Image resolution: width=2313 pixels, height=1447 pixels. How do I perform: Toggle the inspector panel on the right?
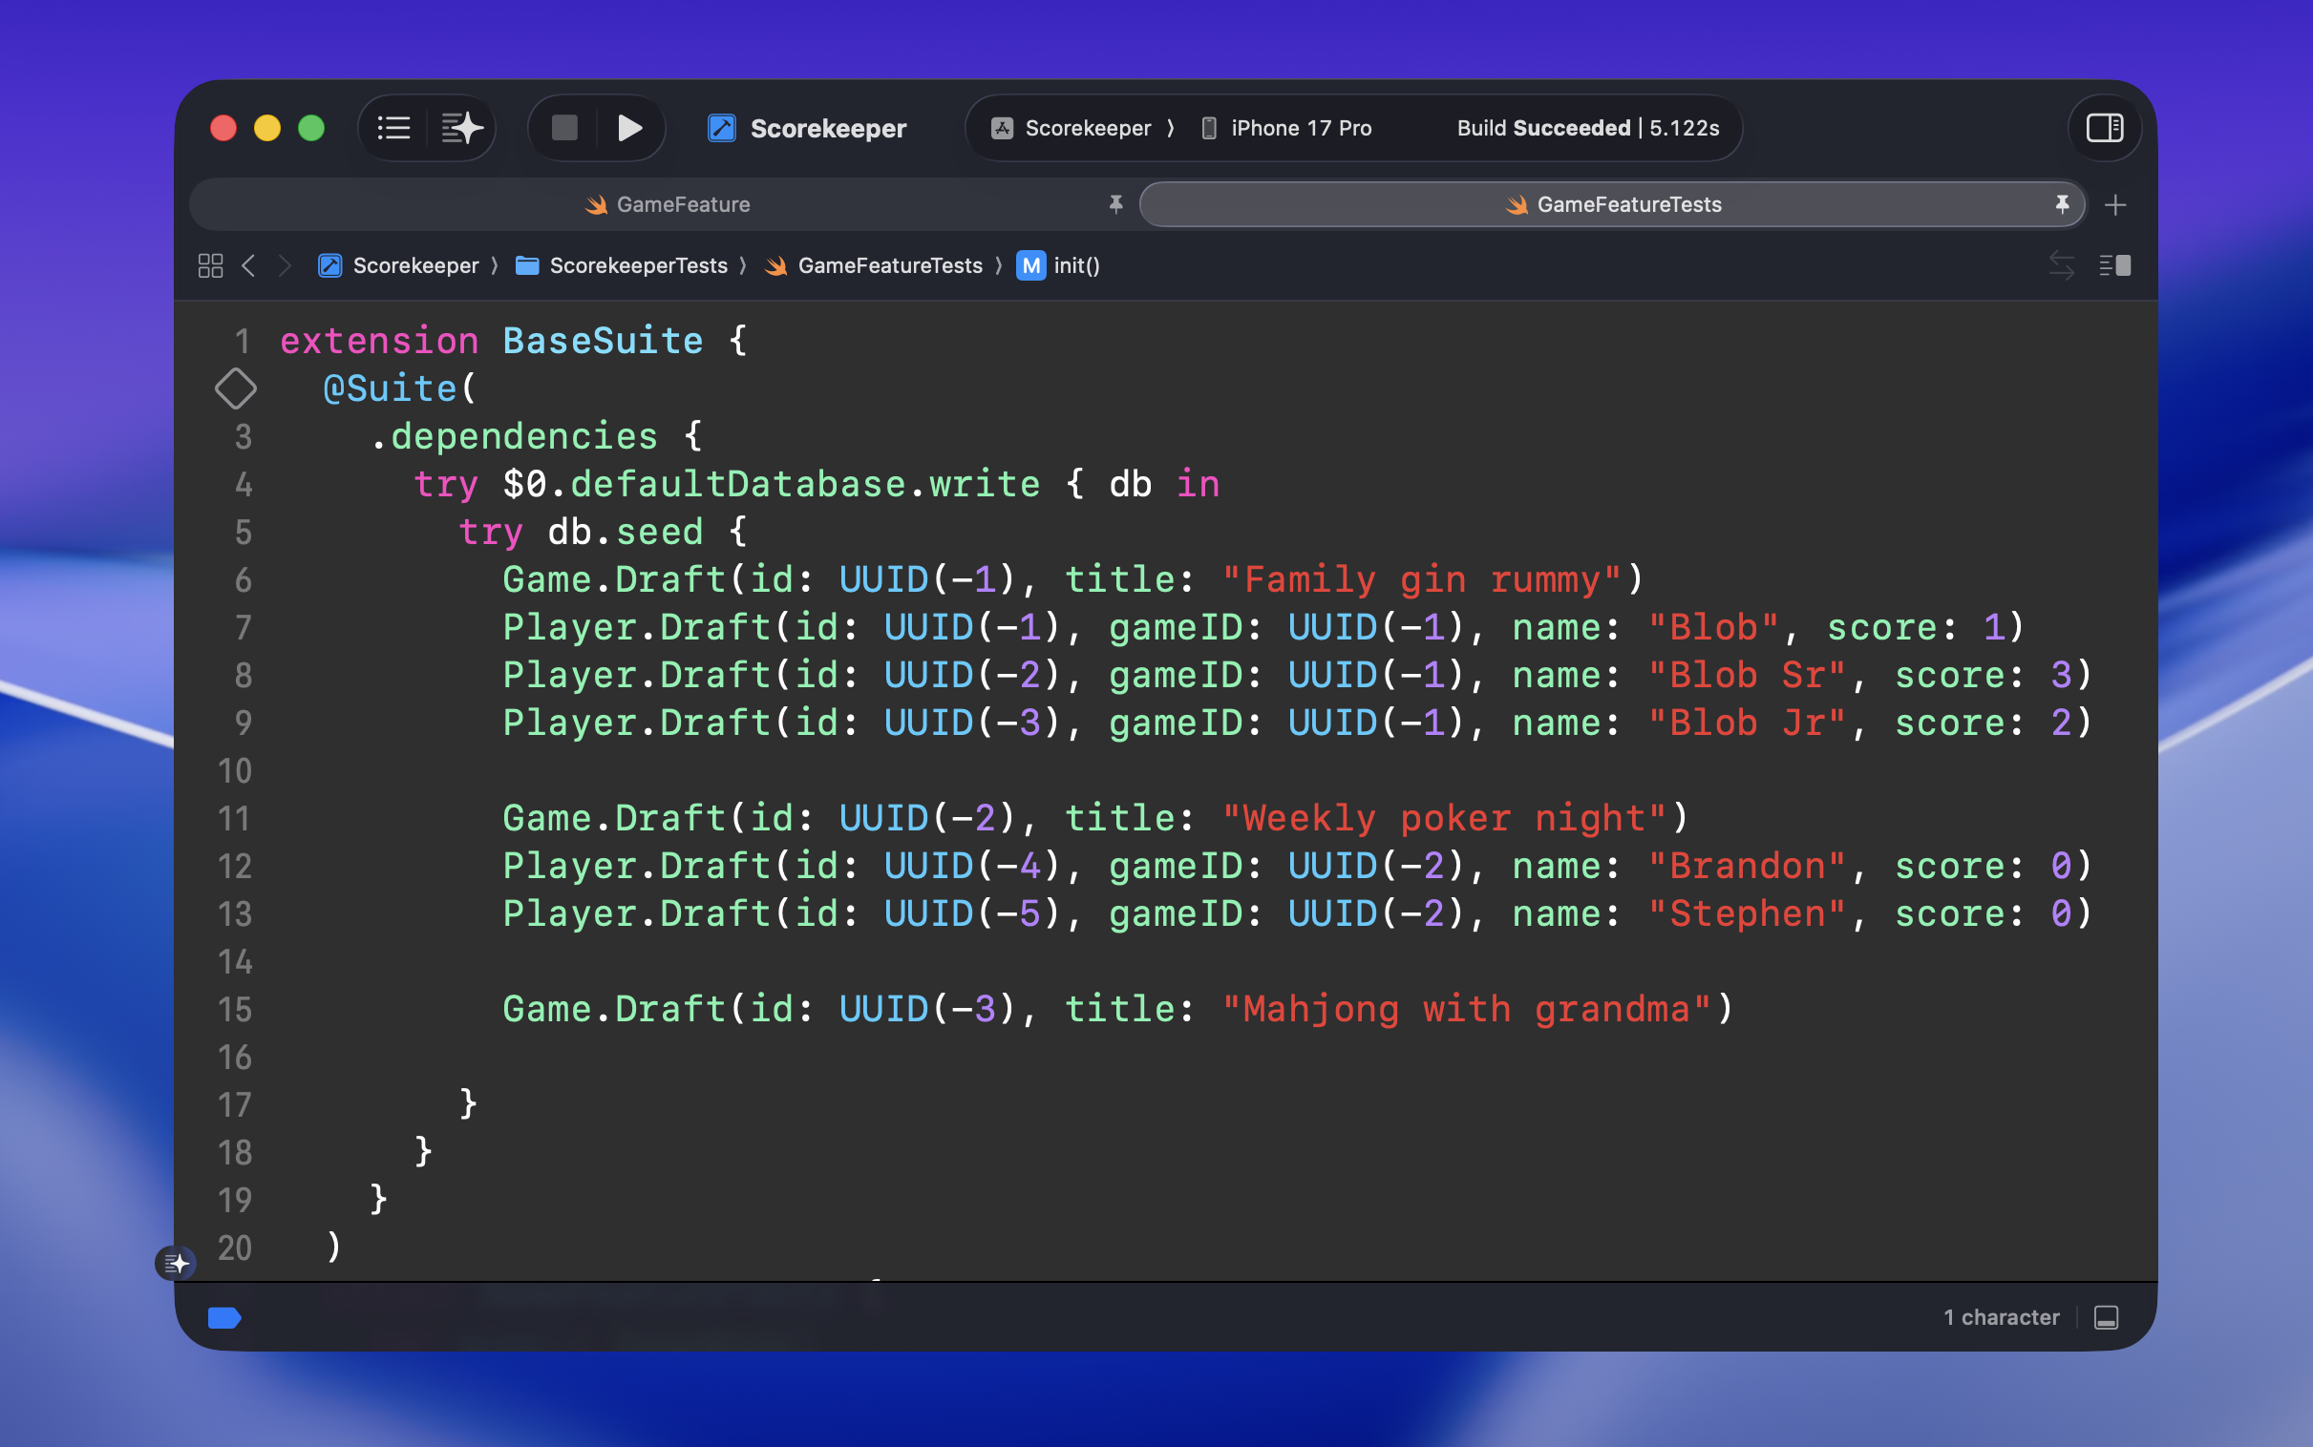2104,128
